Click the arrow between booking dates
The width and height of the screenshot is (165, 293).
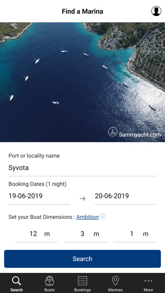tap(82, 199)
